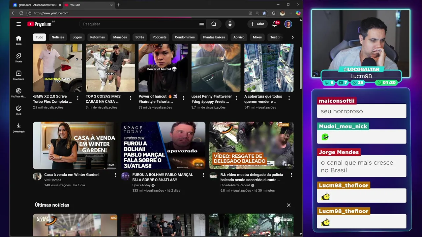Open options for A cobertura short
This screenshot has width=422, height=237.
point(289,98)
